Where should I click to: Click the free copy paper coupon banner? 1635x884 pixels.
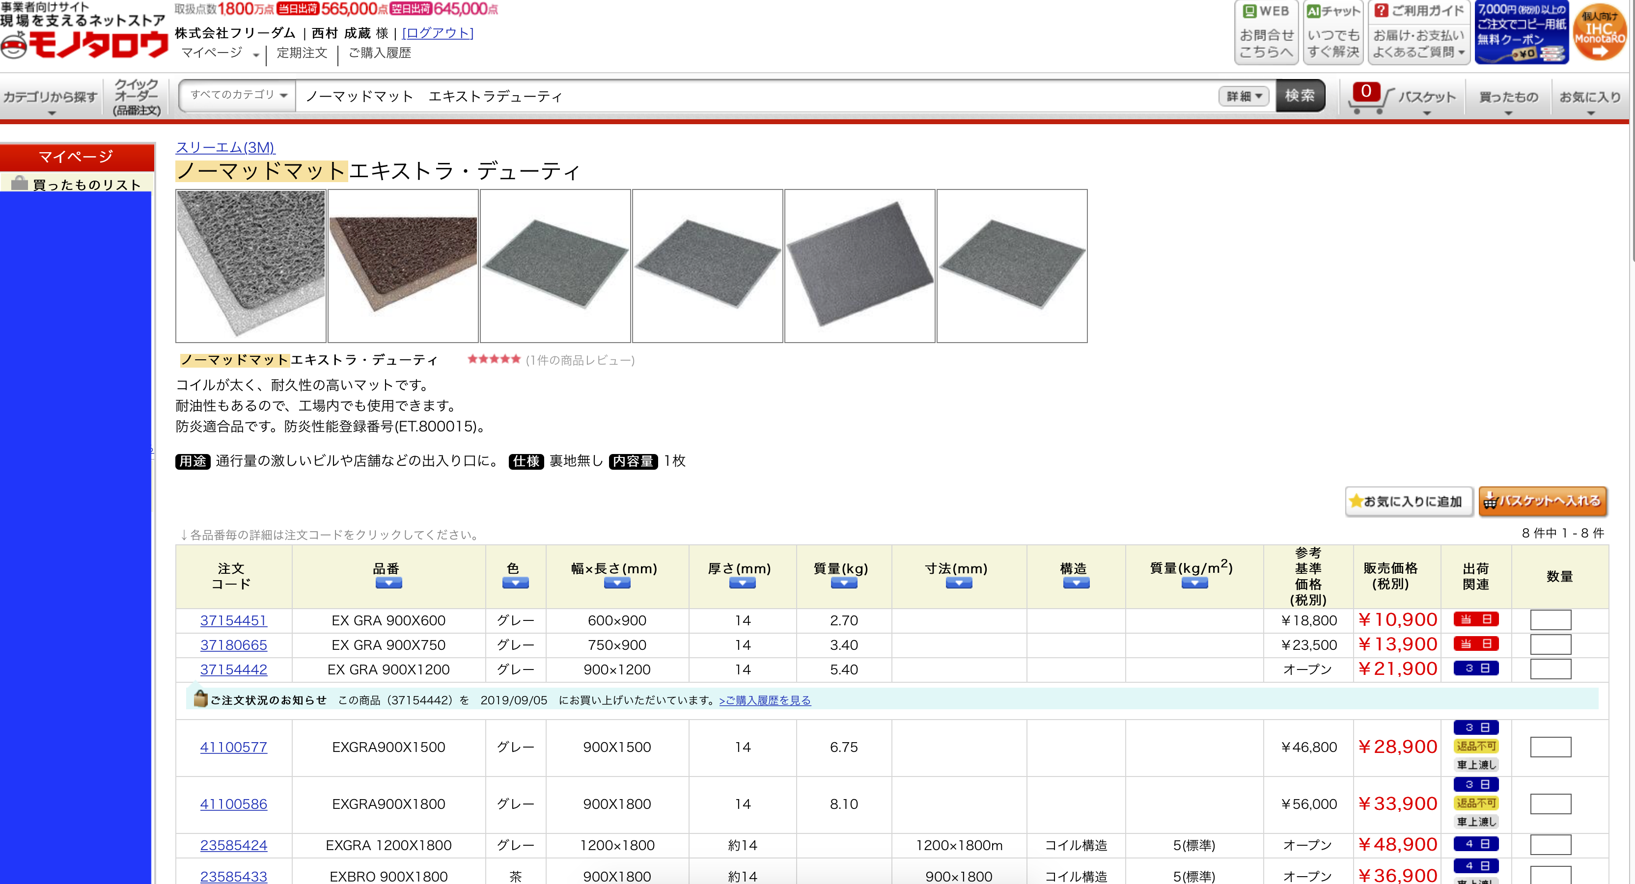point(1522,32)
